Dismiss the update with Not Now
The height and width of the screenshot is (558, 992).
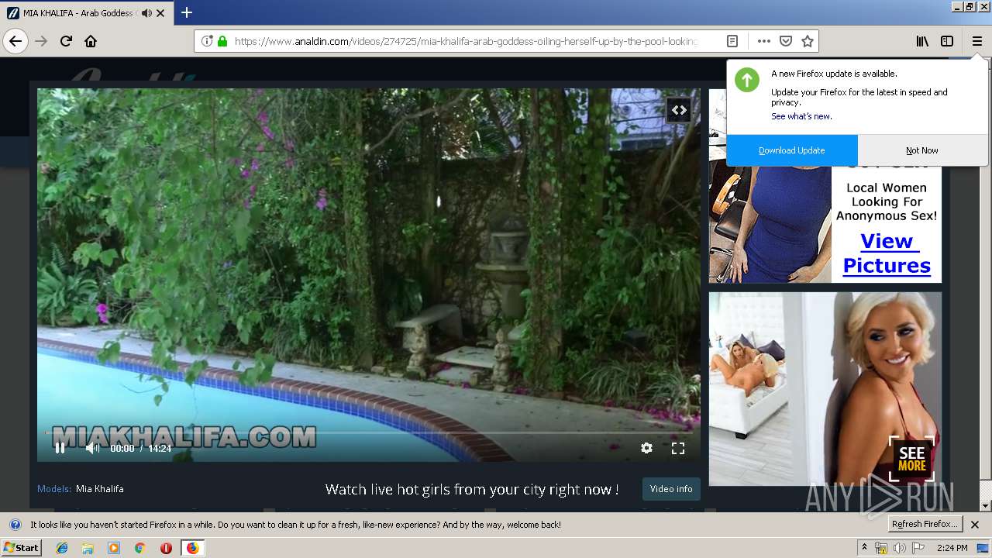(x=922, y=150)
